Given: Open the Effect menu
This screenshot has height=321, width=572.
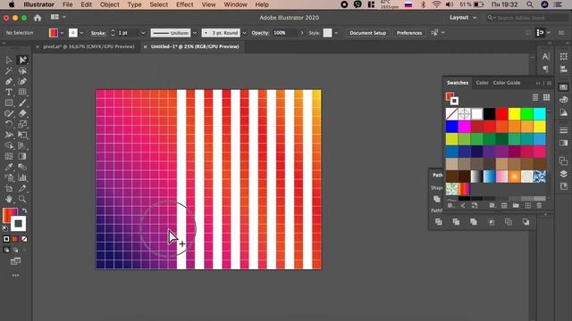Looking at the screenshot, I should click(185, 4).
